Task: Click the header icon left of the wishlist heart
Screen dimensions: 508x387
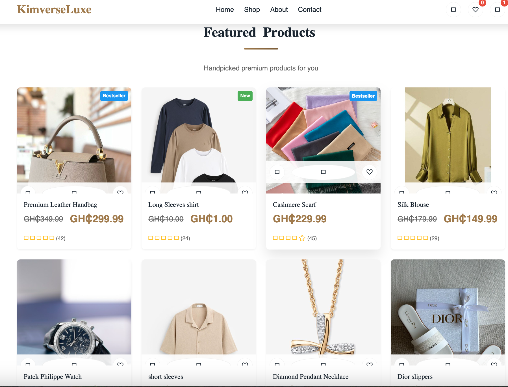Action: 453,10
